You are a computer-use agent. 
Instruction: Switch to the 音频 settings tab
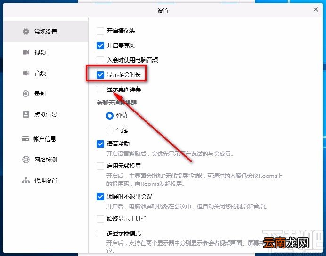(x=46, y=73)
